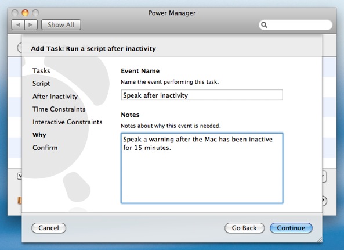Screen dimensions: 344x250
Task: Click the window resize grip corner
Action: [x=319, y=239]
